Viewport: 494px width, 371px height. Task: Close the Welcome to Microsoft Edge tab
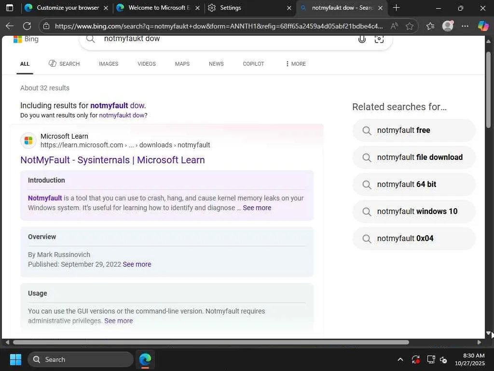coord(197,8)
